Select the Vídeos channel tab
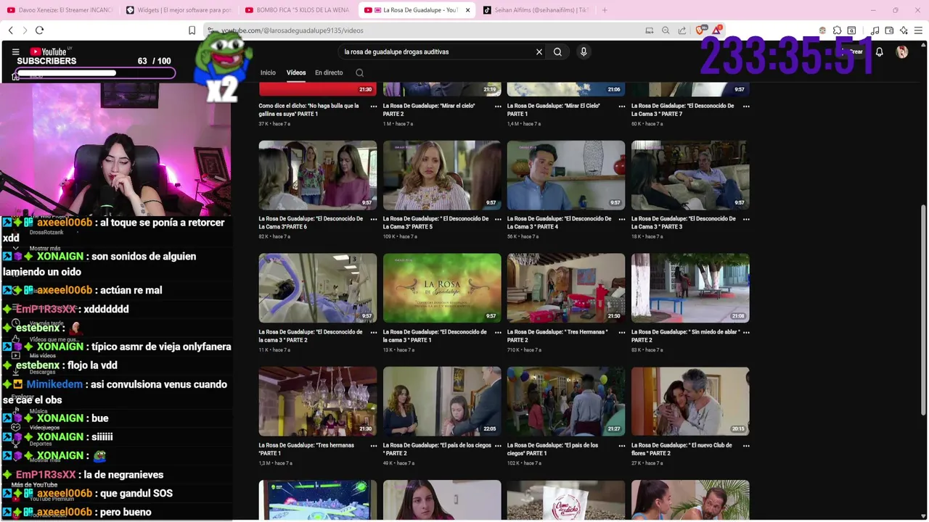This screenshot has height=522, width=929. pyautogui.click(x=296, y=72)
